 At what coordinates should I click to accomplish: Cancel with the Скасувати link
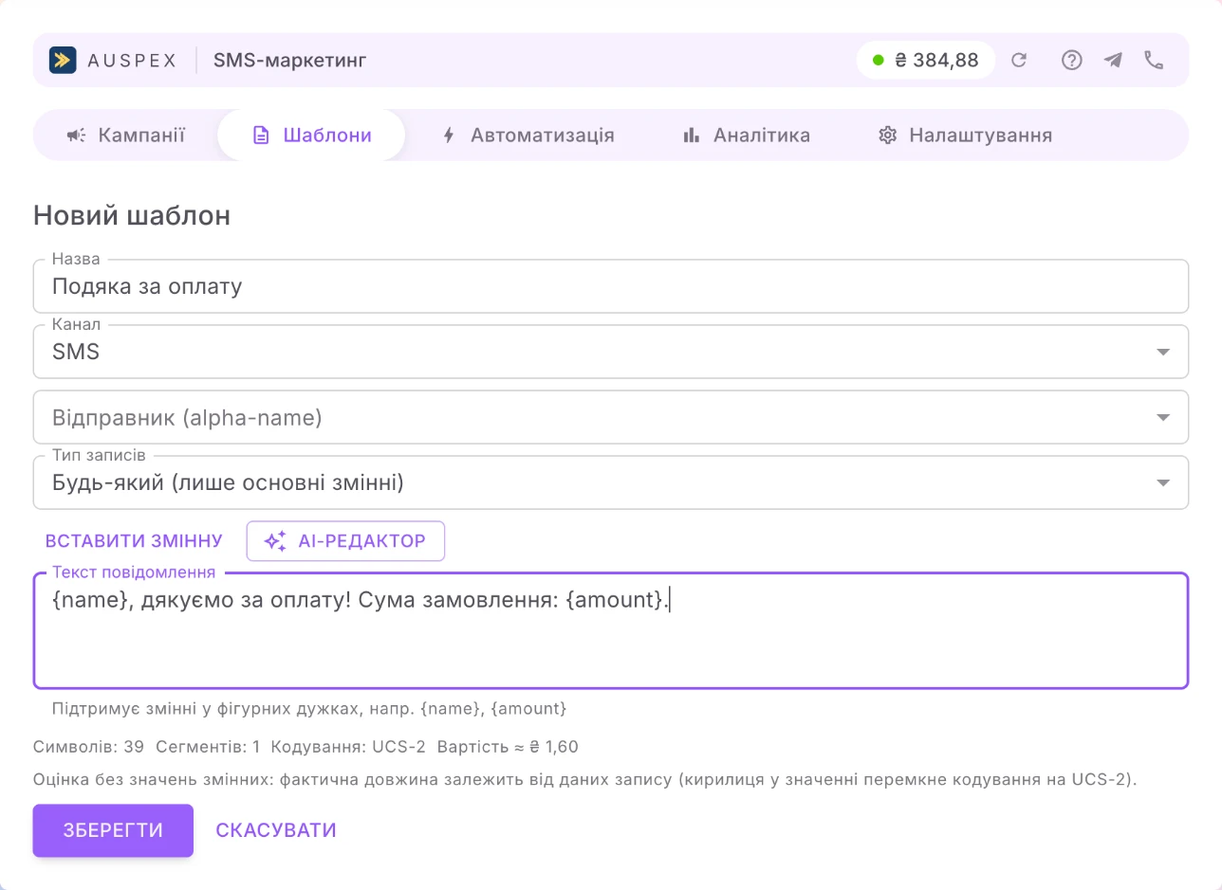click(x=276, y=830)
